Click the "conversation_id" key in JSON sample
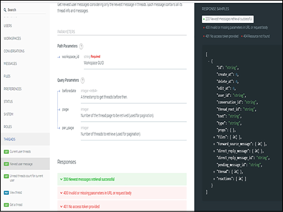 (x=229, y=102)
